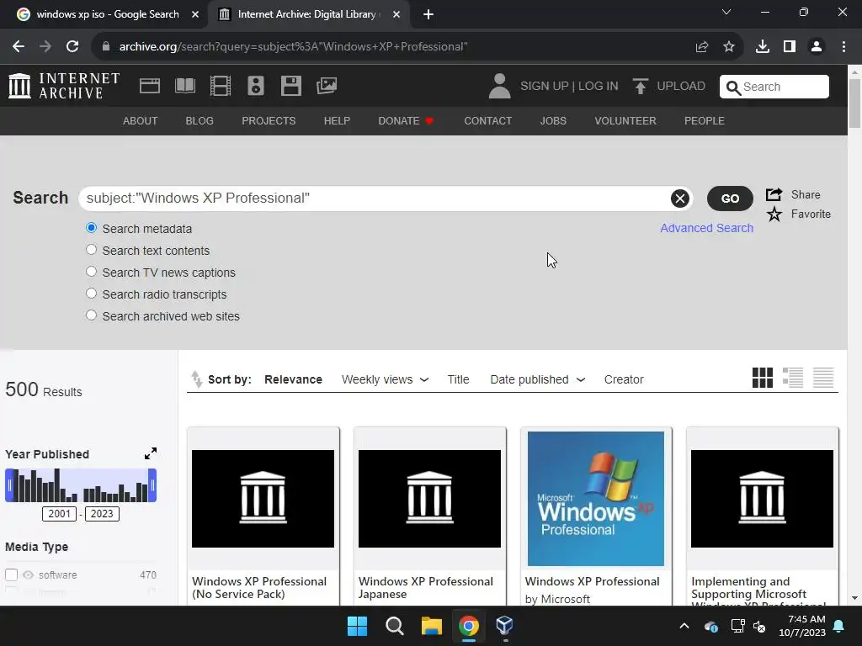Viewport: 862px width, 646px height.
Task: Open the VOLUNTEER menu item
Action: coord(625,121)
